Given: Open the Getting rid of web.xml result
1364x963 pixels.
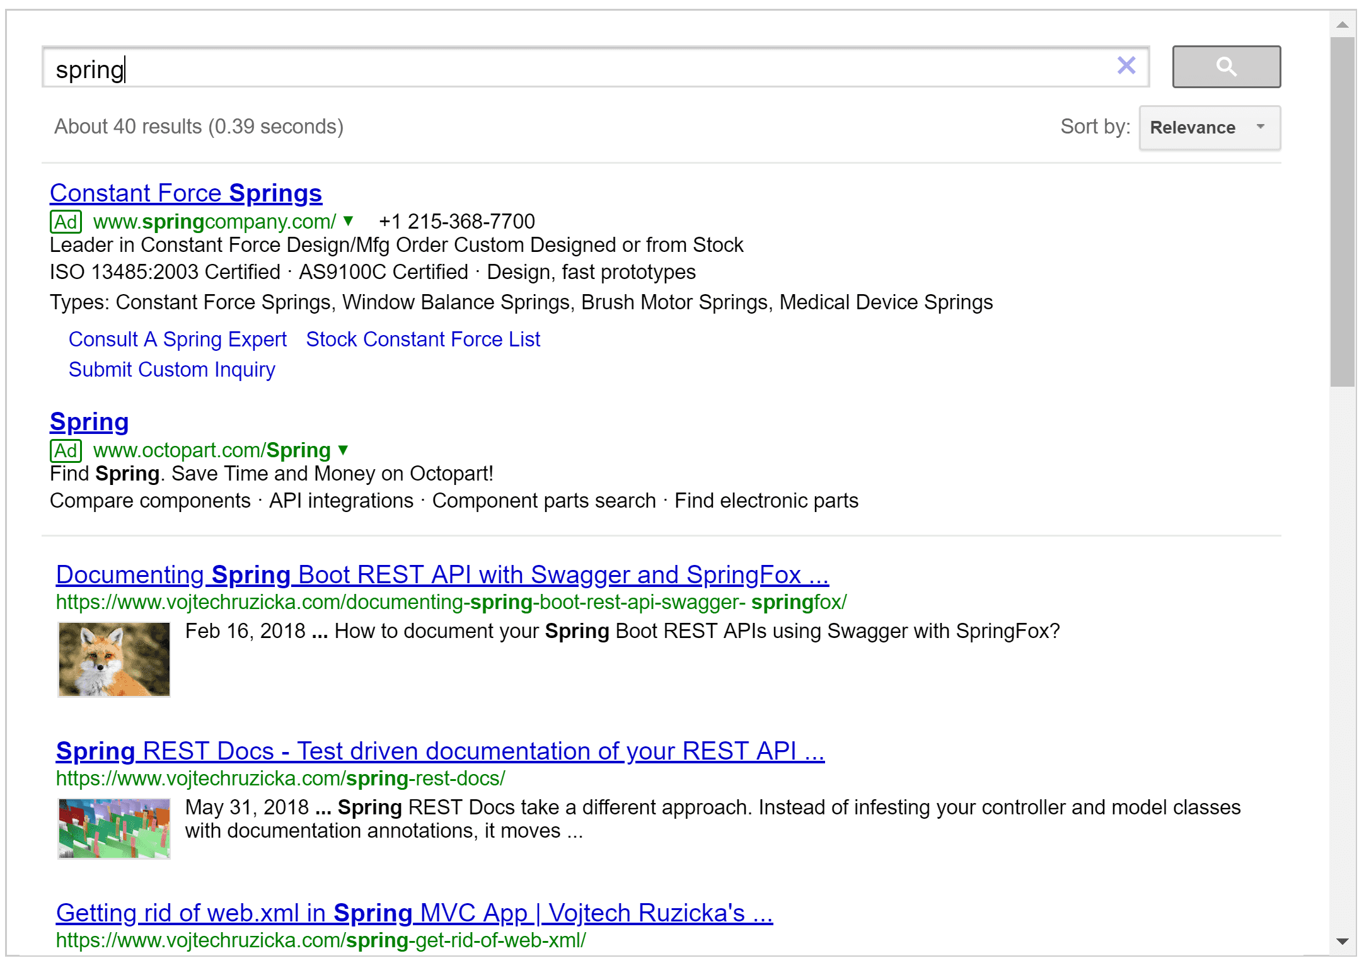Looking at the screenshot, I should 413,913.
